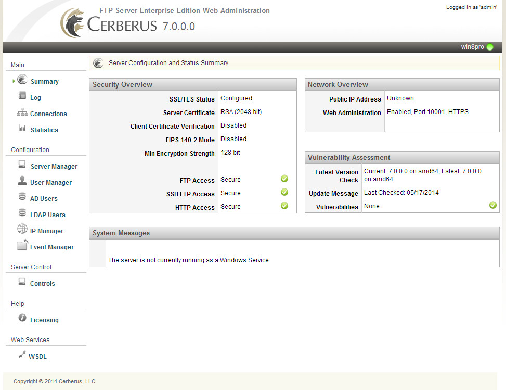Go to server Controls

[x=43, y=284]
